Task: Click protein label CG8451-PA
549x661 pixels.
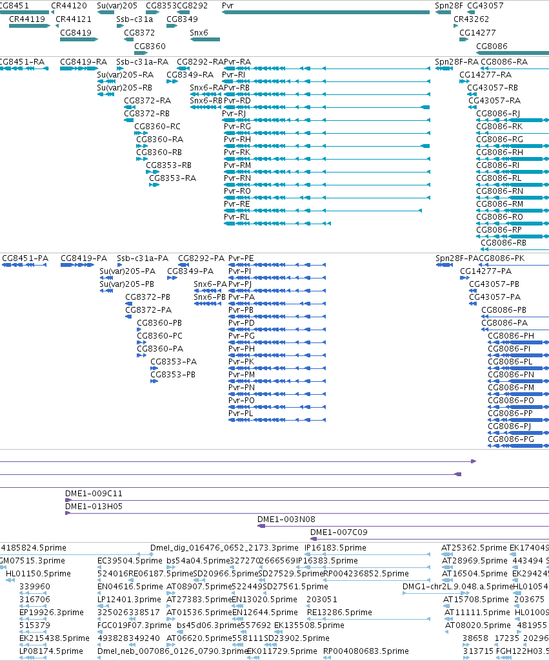Action: tap(25, 258)
